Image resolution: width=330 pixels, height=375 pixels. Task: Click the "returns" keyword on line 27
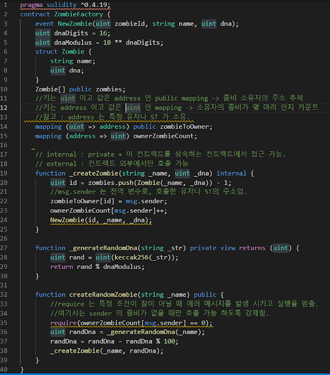[252, 248]
